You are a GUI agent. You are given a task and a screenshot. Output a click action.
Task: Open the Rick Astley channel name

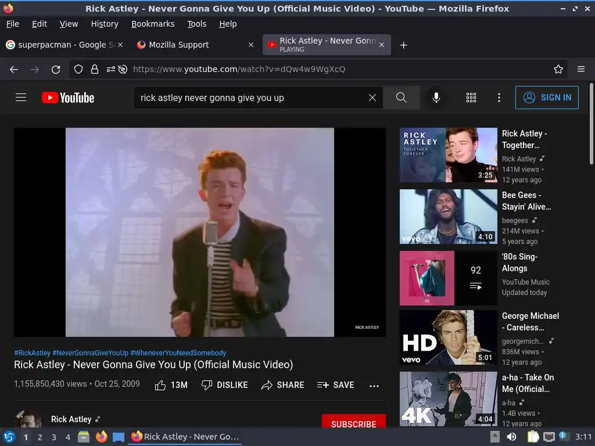[71, 419]
